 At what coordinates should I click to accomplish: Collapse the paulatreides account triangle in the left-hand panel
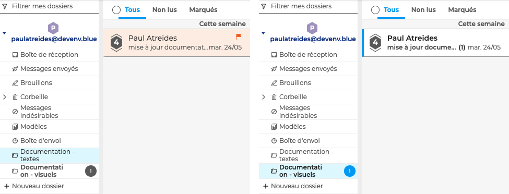tap(4, 33)
